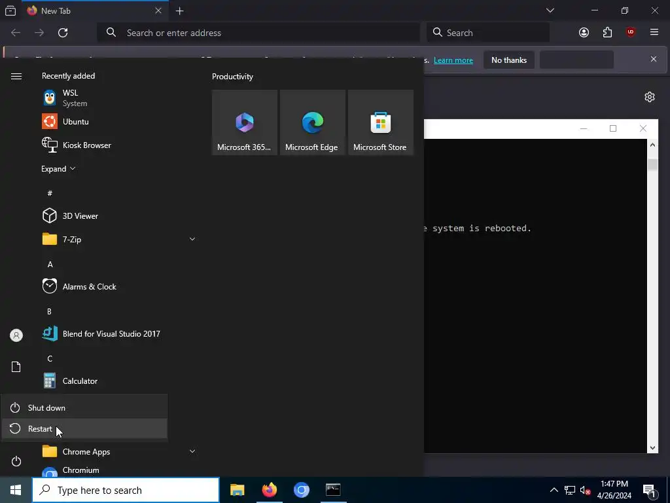Expand the Recently added list
The height and width of the screenshot is (503, 670).
pos(58,168)
